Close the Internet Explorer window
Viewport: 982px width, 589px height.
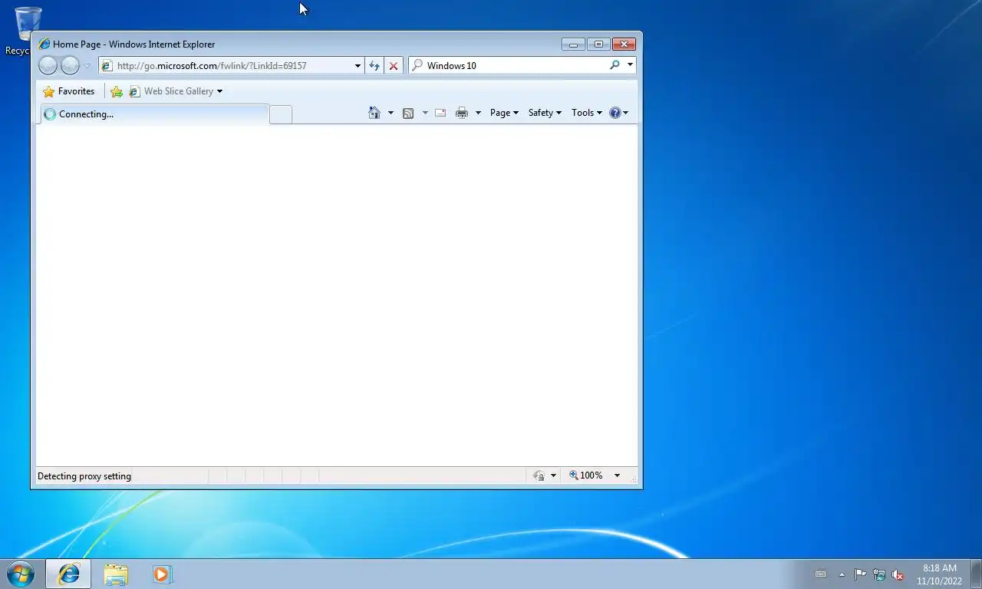[x=624, y=44]
